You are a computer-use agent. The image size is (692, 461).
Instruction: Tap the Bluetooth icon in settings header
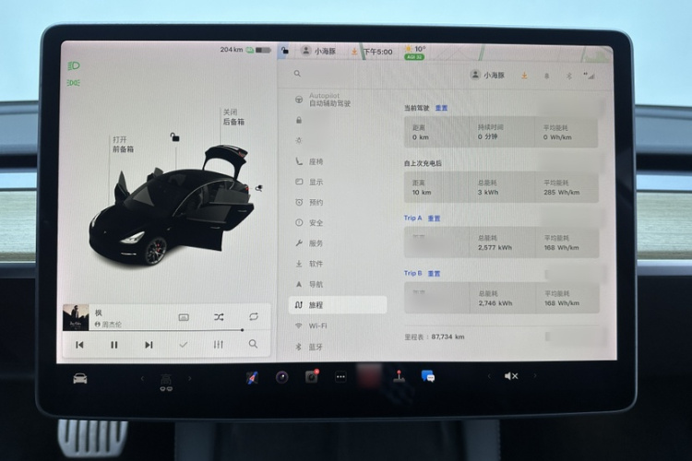coord(569,76)
